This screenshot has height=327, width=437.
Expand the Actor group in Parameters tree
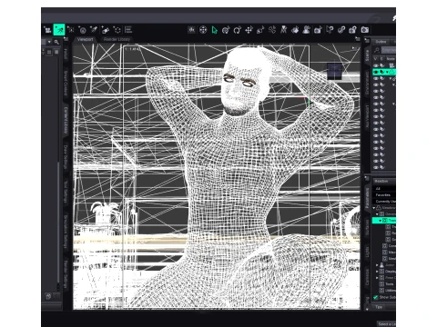pos(377,265)
